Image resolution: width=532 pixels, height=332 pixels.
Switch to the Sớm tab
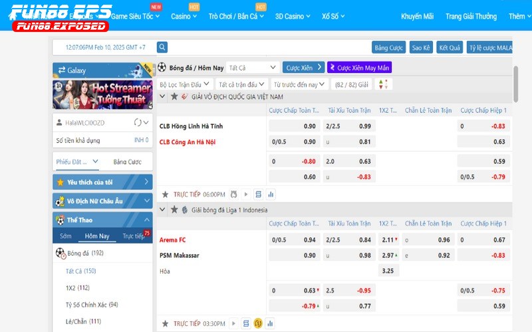coord(65,236)
